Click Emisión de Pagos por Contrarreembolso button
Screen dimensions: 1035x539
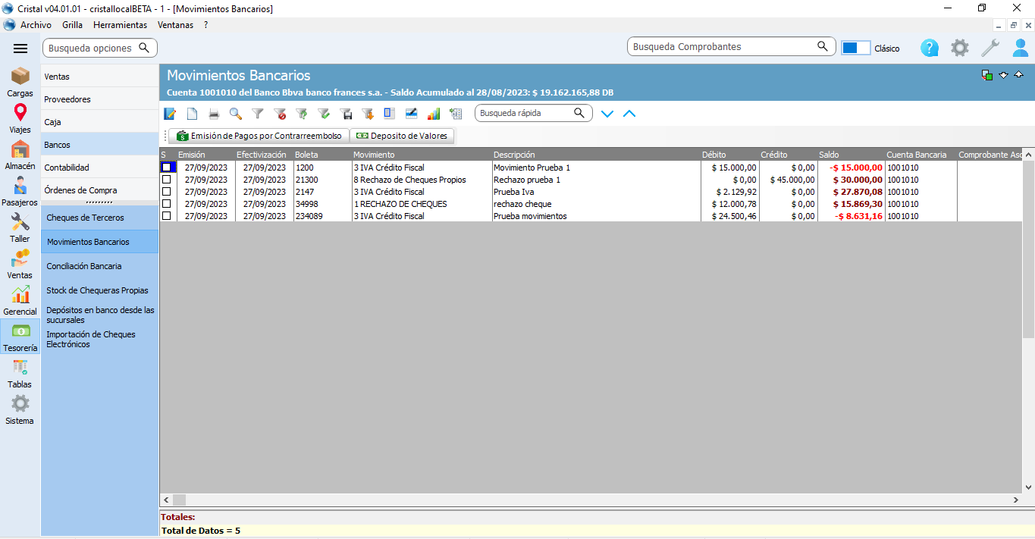pyautogui.click(x=259, y=136)
